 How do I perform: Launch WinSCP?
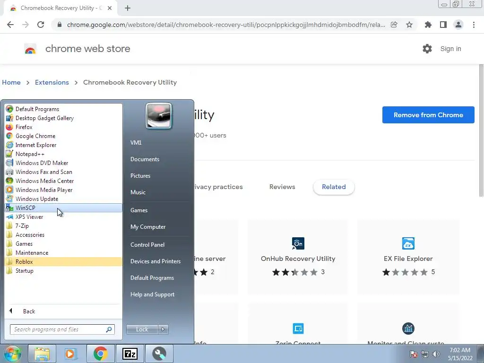tap(63, 208)
